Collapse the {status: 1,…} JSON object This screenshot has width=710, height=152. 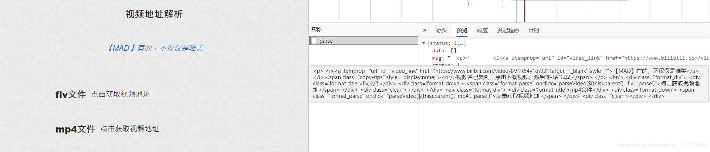pyautogui.click(x=424, y=43)
